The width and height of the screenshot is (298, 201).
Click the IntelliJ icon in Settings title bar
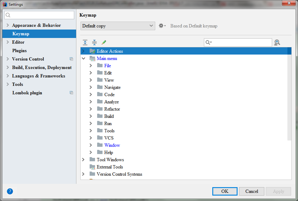point(5,5)
